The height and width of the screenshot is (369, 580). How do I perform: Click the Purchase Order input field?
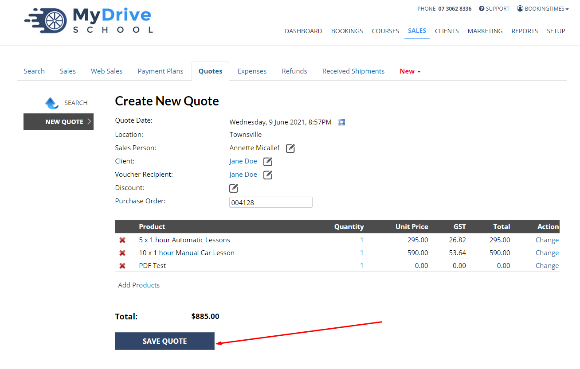271,202
